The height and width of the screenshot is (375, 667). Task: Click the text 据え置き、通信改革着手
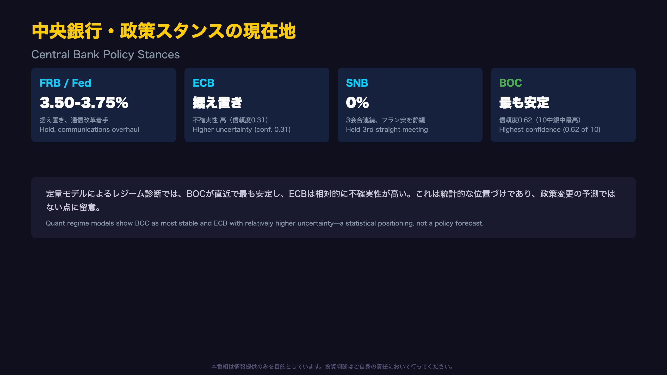pyautogui.click(x=74, y=120)
